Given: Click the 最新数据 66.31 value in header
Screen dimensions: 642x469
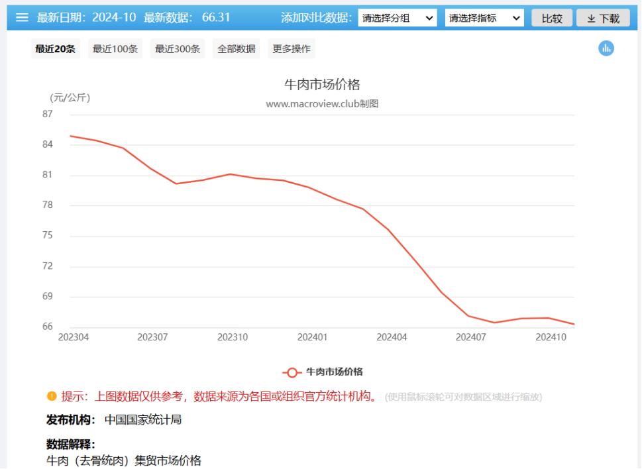Looking at the screenshot, I should coord(216,18).
